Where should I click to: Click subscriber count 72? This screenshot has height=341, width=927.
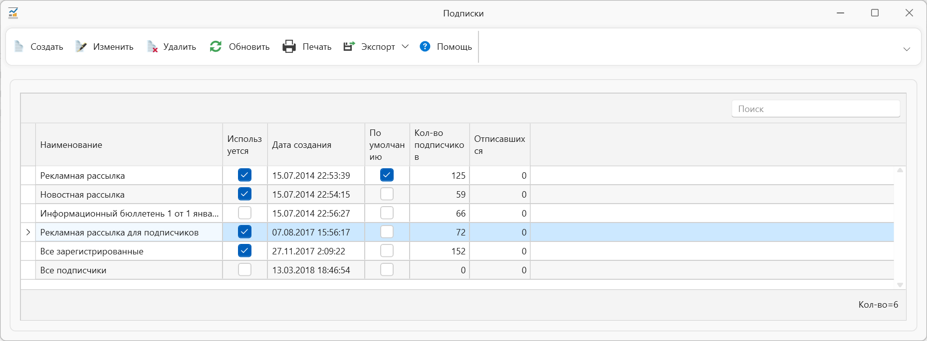(461, 232)
